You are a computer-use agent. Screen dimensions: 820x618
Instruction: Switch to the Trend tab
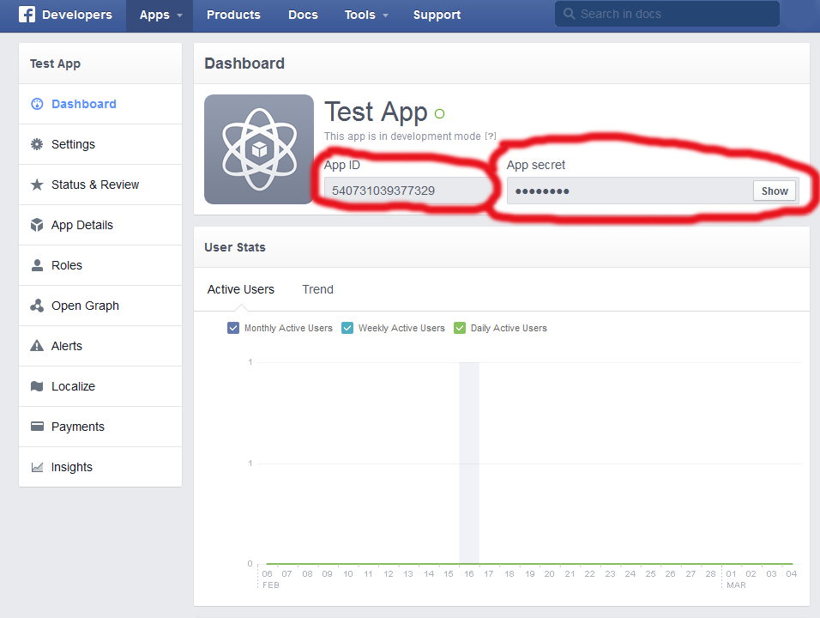pyautogui.click(x=317, y=289)
